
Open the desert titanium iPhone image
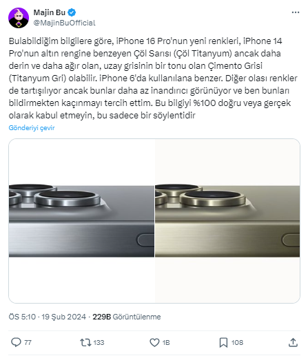(227, 220)
